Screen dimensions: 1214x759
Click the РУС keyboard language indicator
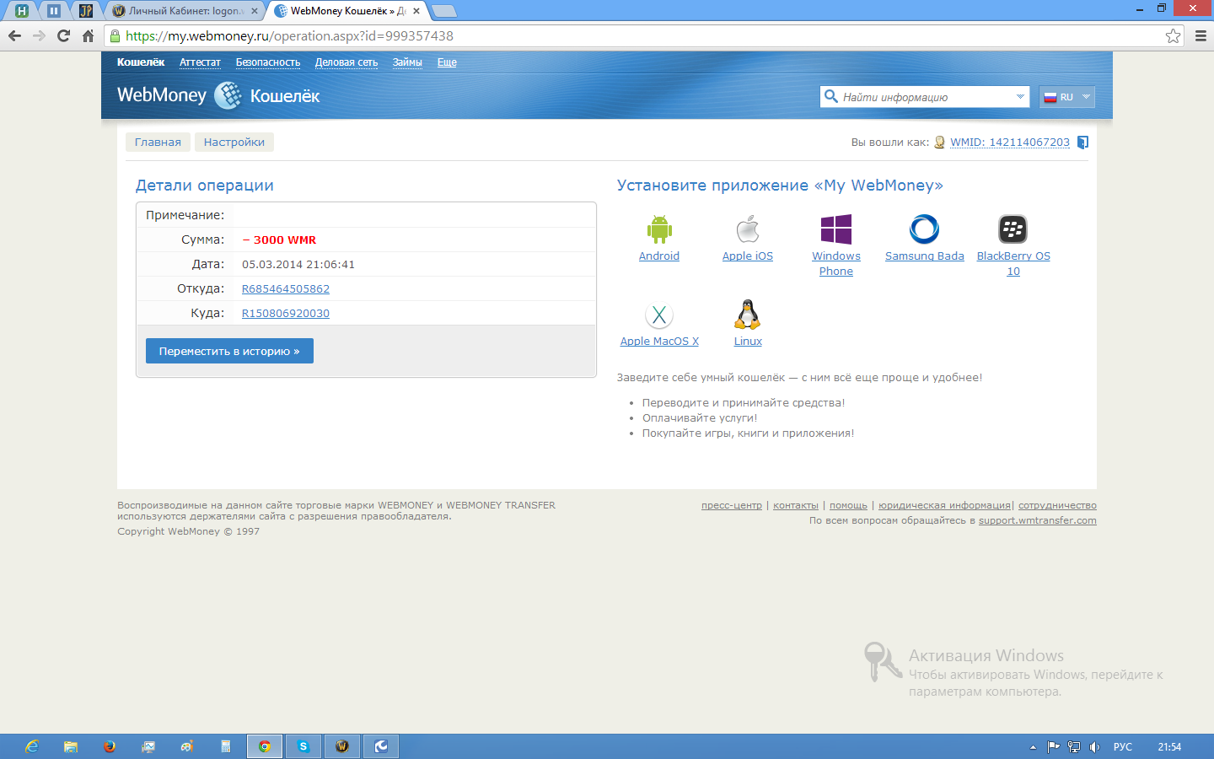1123,746
